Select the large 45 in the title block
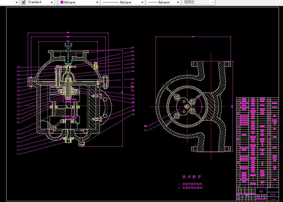283x202 pixels. pos(261,191)
